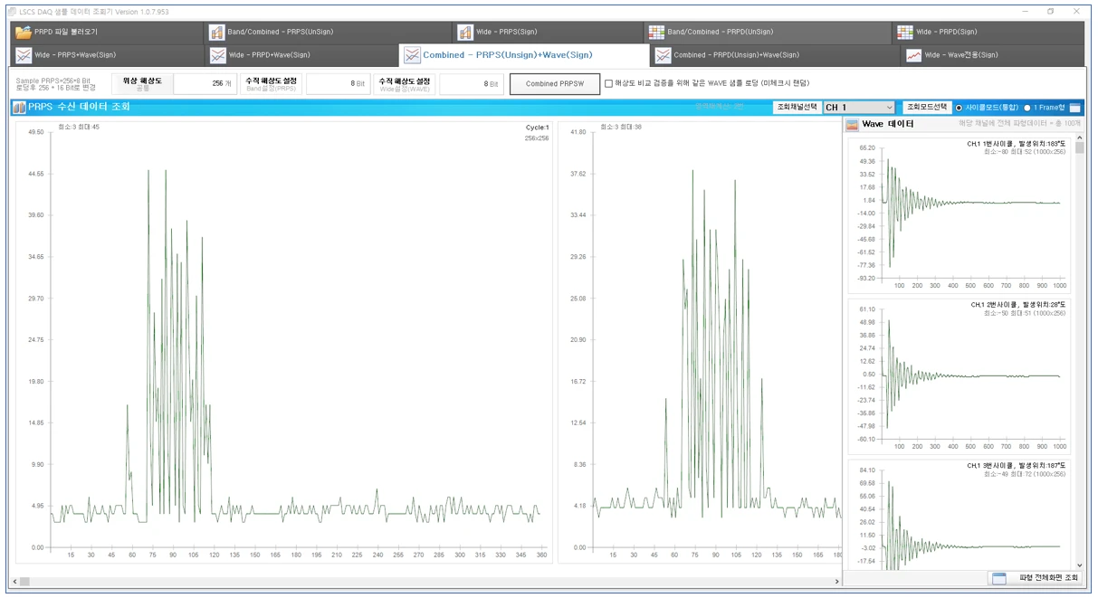Image resolution: width=1098 pixels, height=598 pixels.
Task: Click the 위상 해상도 256 개 input field
Action: tap(205, 84)
